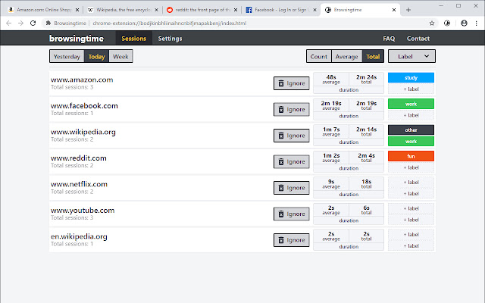Add a label to www.reddit.com
The width and height of the screenshot is (485, 303).
pos(411,167)
